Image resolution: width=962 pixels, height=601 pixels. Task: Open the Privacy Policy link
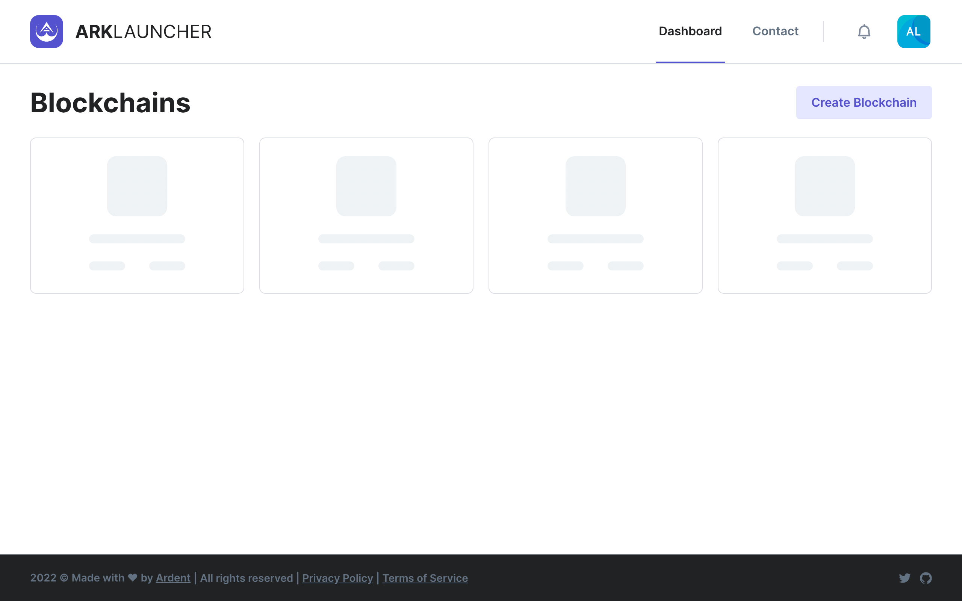coord(337,578)
